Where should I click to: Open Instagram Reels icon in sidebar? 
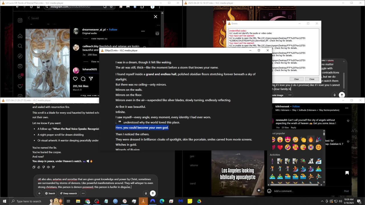click(20, 66)
